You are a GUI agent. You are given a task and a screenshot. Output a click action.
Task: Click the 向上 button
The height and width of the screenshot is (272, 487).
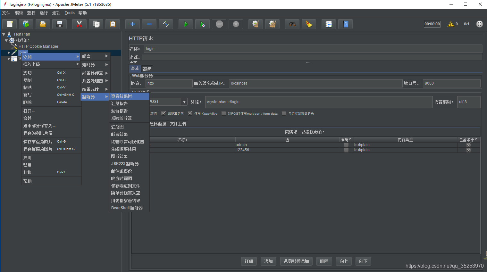[x=344, y=261]
